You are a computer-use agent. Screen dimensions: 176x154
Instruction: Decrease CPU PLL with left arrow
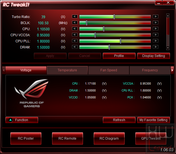(75, 41)
